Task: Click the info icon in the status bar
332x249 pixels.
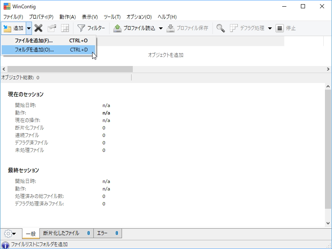Action: [x=5, y=244]
